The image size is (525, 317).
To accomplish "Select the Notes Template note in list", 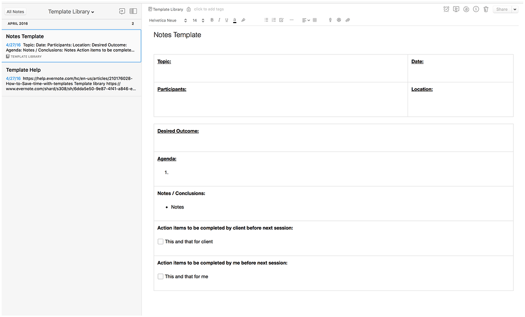I will 71,46.
